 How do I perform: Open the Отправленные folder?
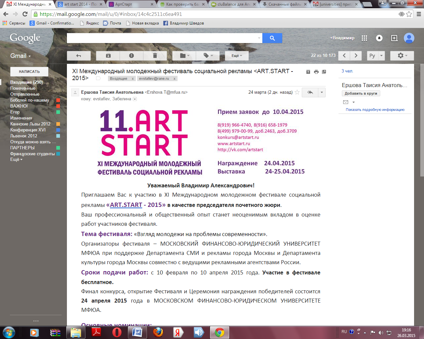click(25, 94)
